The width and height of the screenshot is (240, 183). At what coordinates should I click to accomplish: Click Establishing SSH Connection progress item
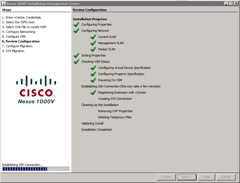121,86
